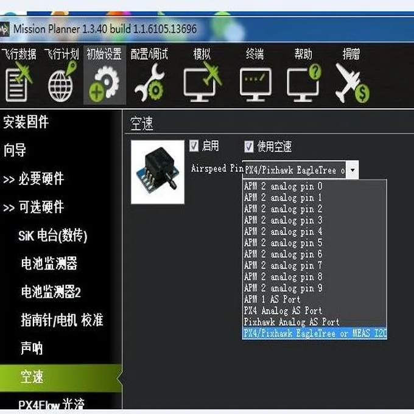Choose APM 2 analog pin 9
Viewport: 414px width, 414px height.
pos(315,289)
